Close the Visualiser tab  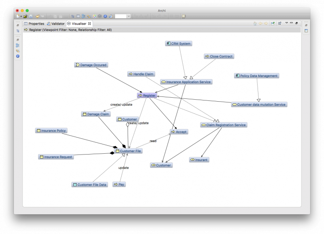click(x=90, y=24)
